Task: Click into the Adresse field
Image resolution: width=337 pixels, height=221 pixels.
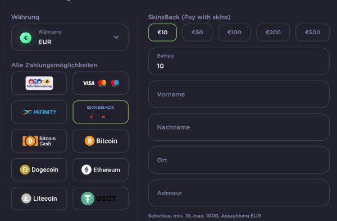Action: pos(239,193)
